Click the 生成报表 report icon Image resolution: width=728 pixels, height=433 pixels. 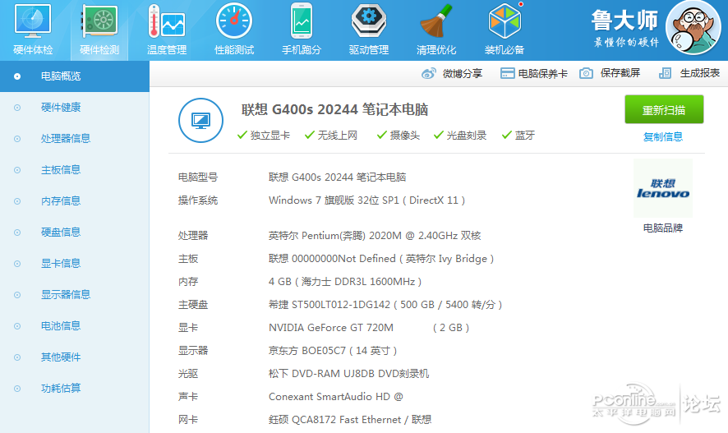pyautogui.click(x=666, y=73)
